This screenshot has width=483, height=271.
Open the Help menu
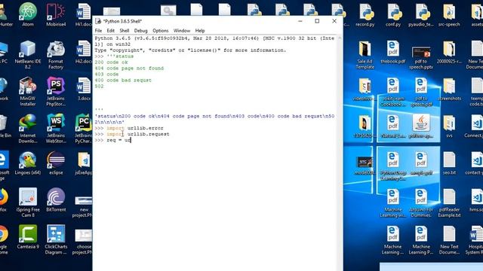coord(200,31)
